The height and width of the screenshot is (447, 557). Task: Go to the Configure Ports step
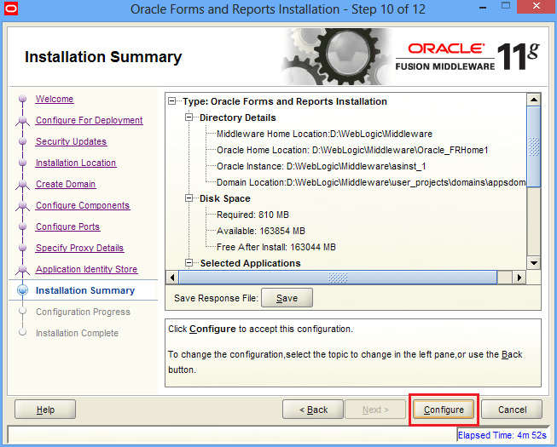tap(67, 226)
